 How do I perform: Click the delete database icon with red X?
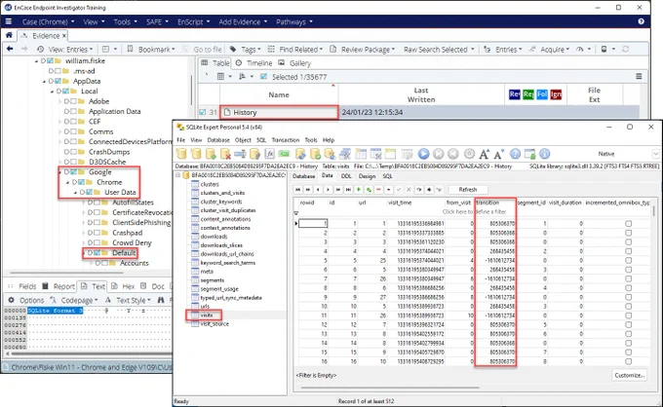coord(225,154)
